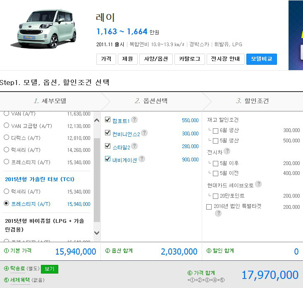Select 디럭스 (A/T) model
The height and width of the screenshot is (288, 303).
coord(6,137)
